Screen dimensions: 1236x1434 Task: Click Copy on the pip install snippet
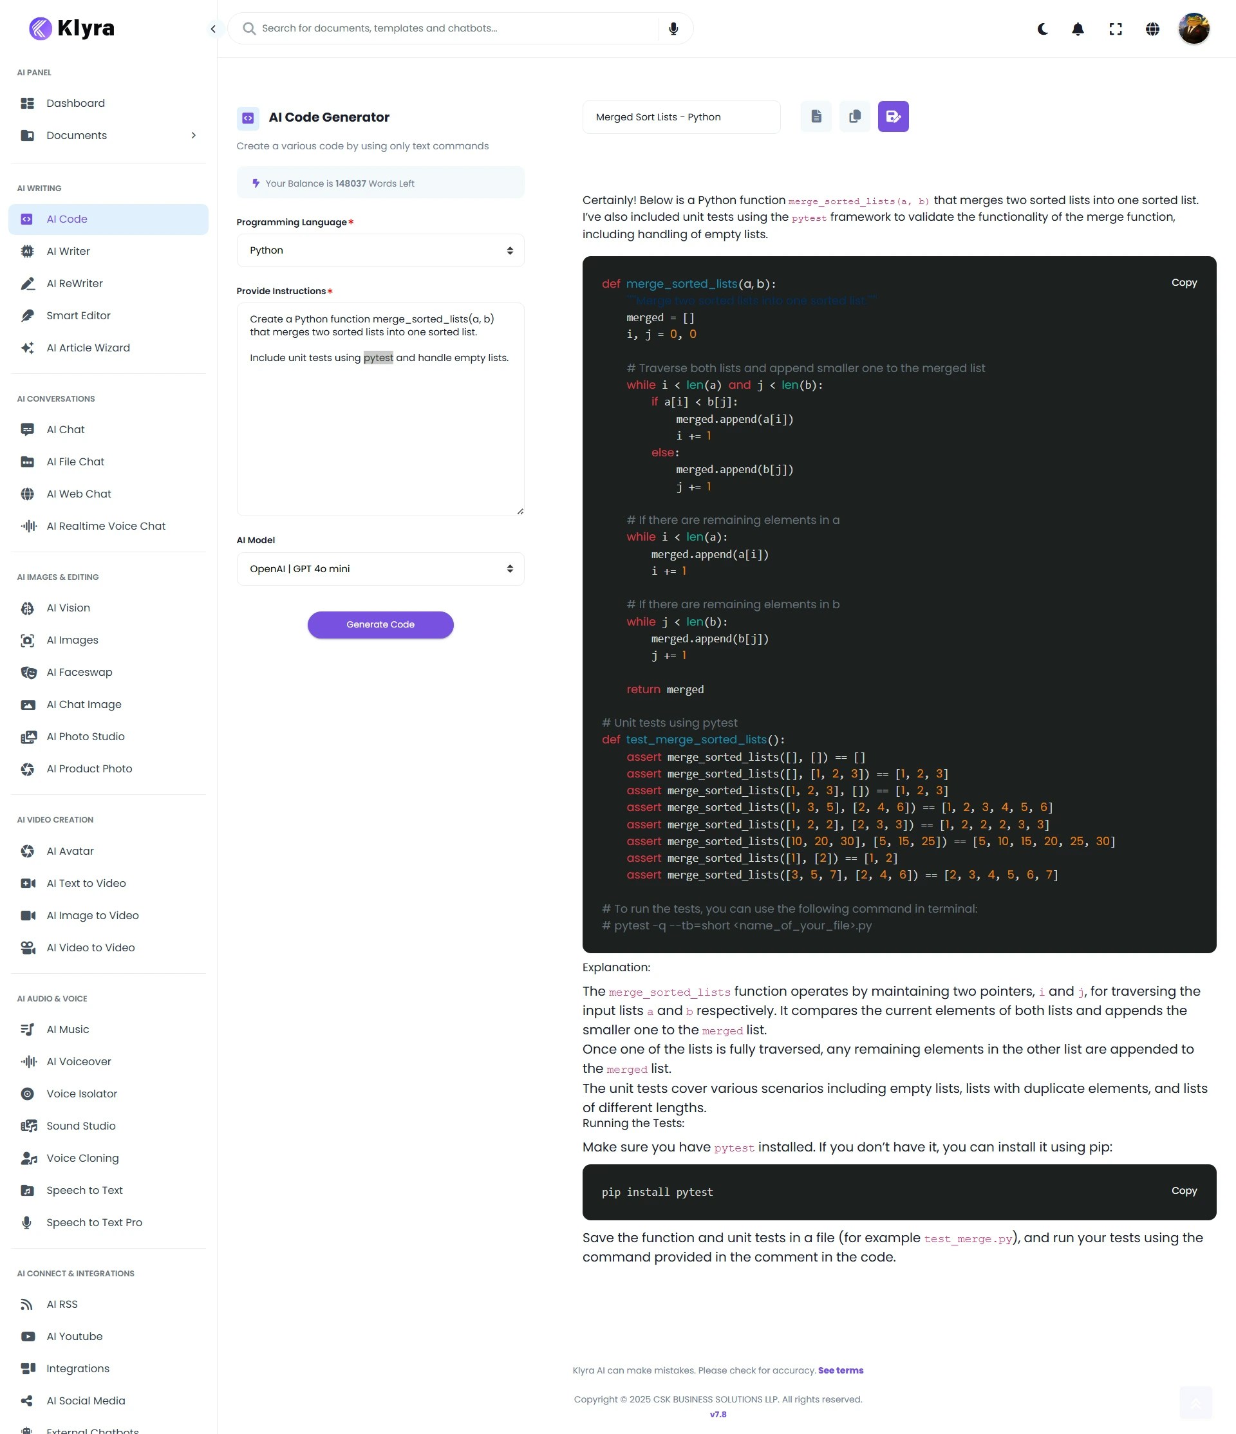pyautogui.click(x=1184, y=1191)
